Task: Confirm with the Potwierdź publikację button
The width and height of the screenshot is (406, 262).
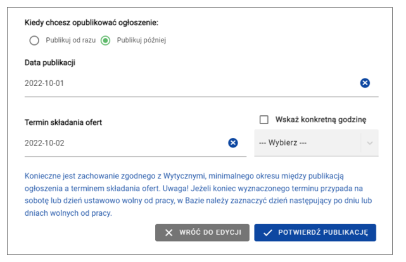Action: (315, 233)
